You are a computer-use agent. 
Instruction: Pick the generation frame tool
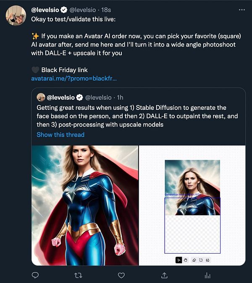[201, 260]
